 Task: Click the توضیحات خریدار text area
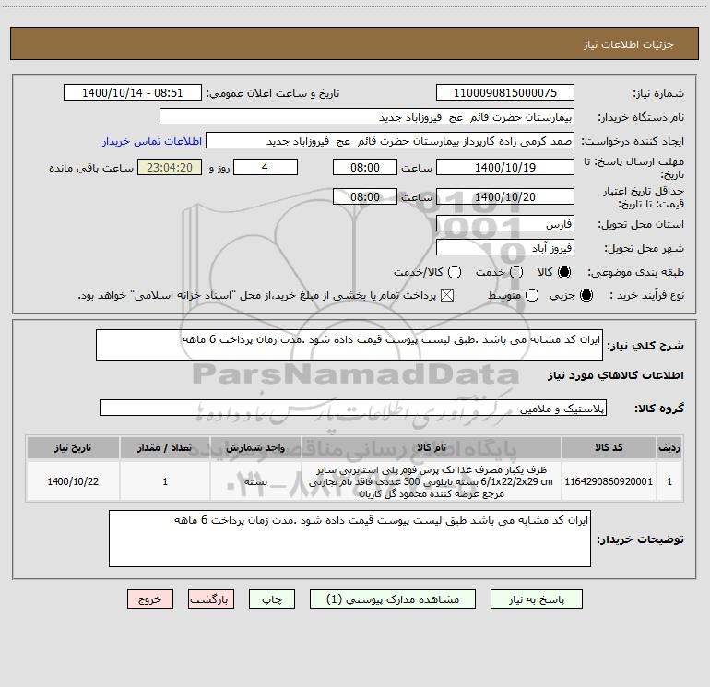(349, 539)
